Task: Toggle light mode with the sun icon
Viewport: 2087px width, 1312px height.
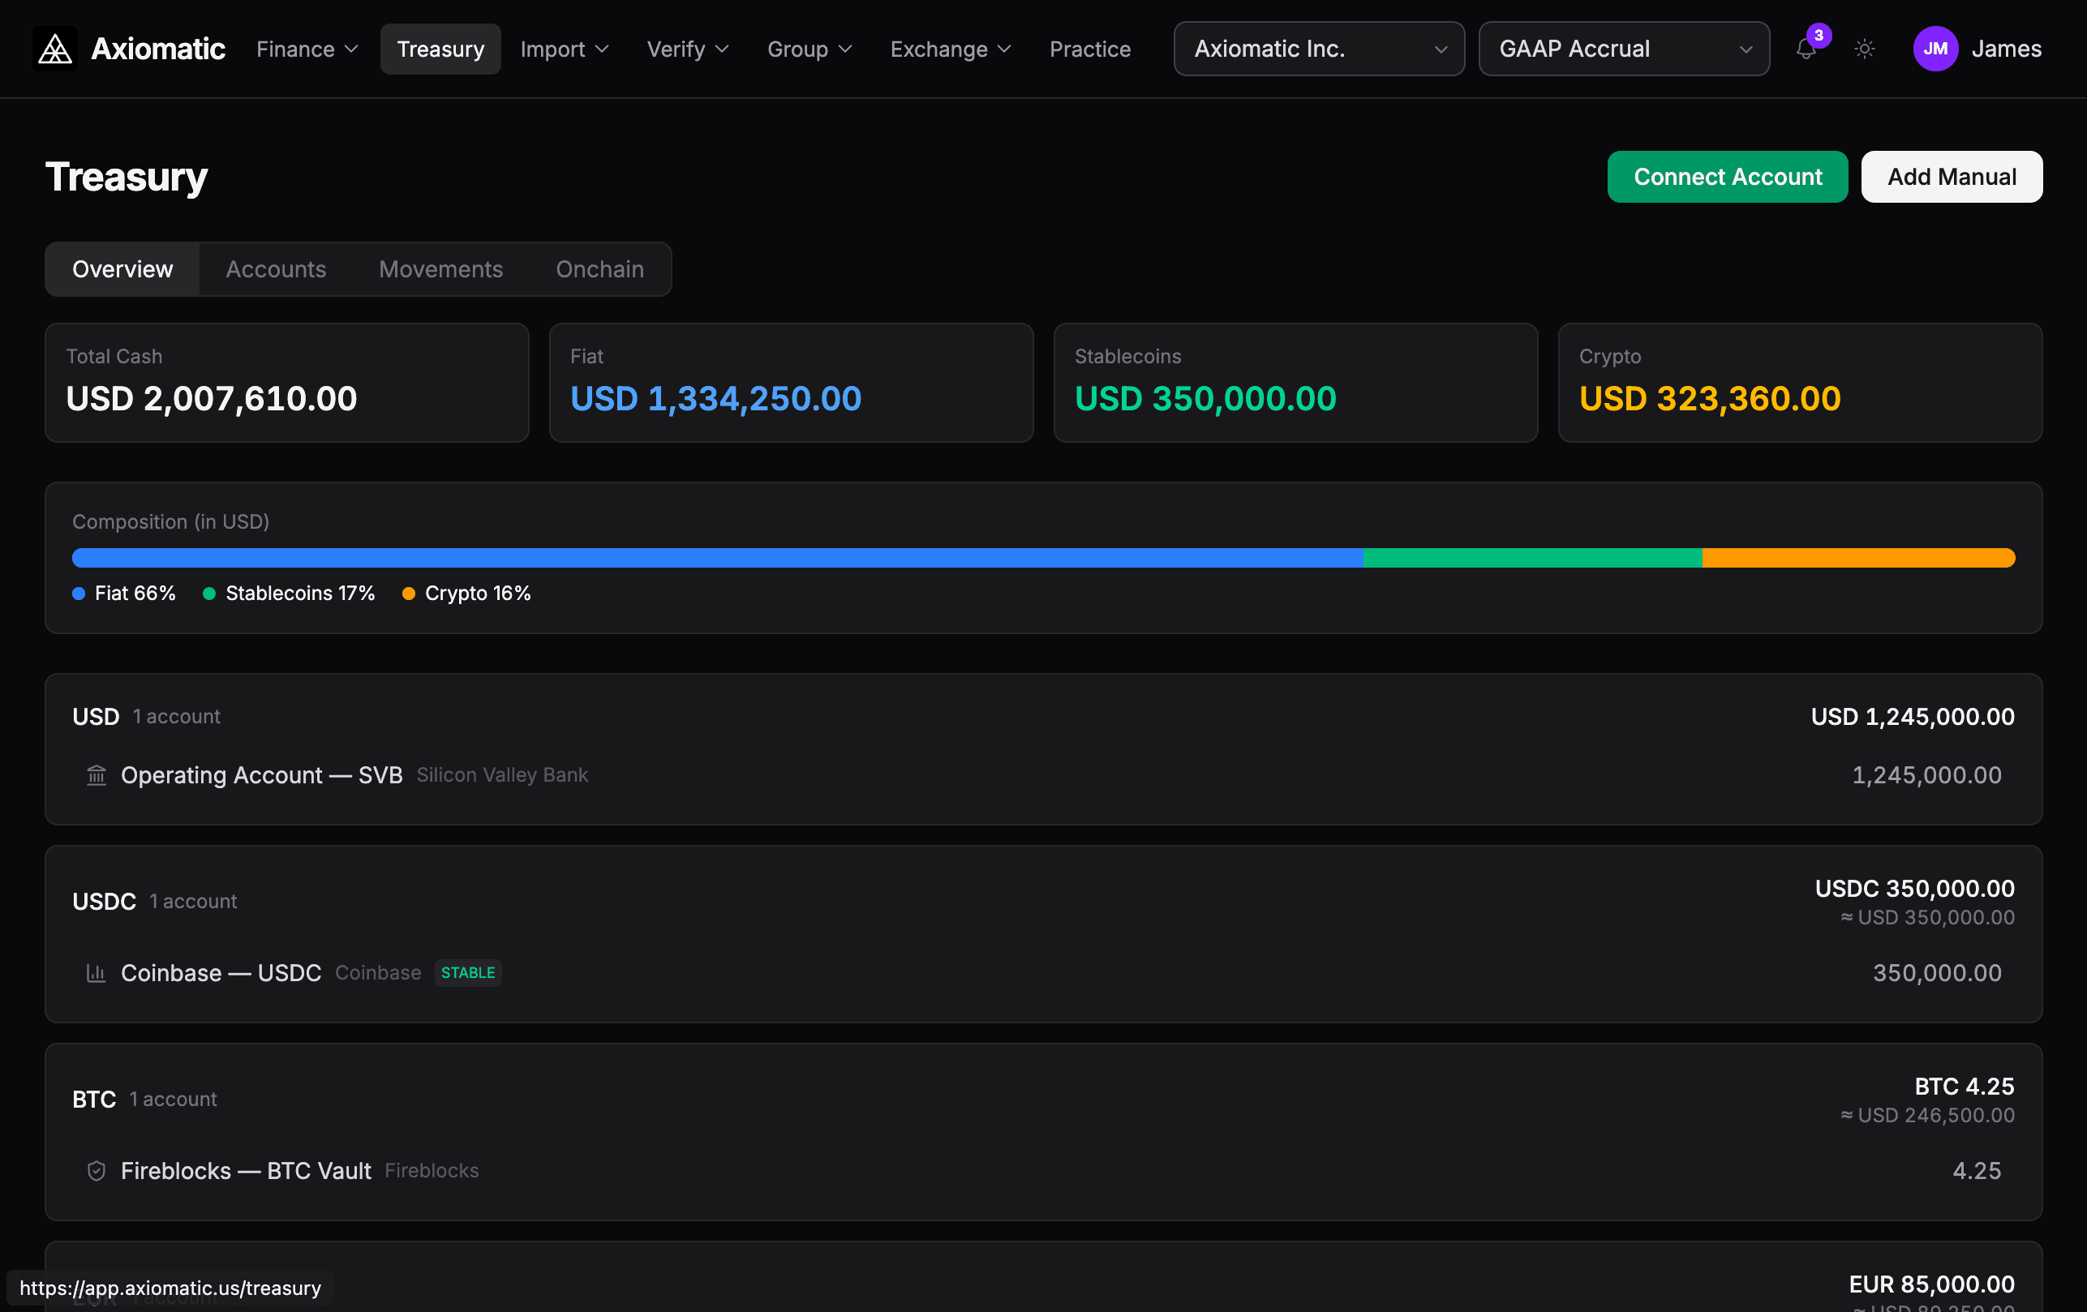Action: (x=1864, y=49)
